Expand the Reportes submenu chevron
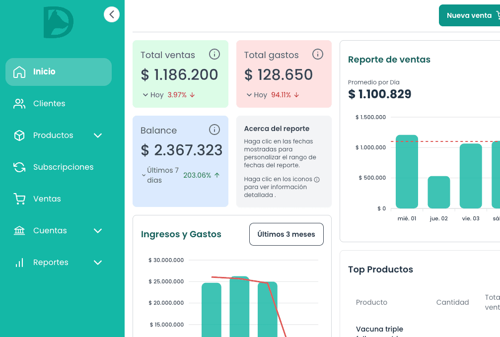Image resolution: width=500 pixels, height=337 pixels. coord(98,263)
